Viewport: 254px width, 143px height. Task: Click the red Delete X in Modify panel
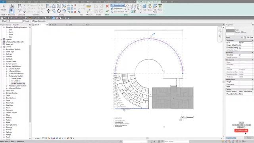pyautogui.click(x=75, y=12)
